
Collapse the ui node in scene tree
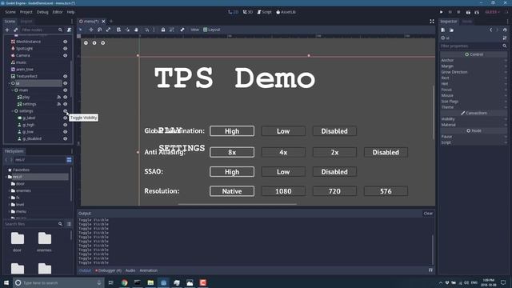coord(9,83)
